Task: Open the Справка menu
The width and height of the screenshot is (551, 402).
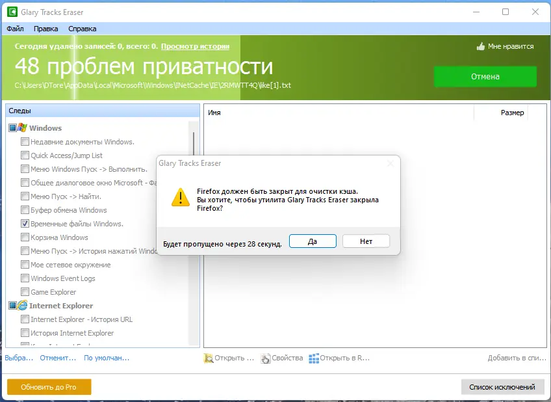Action: click(x=83, y=29)
